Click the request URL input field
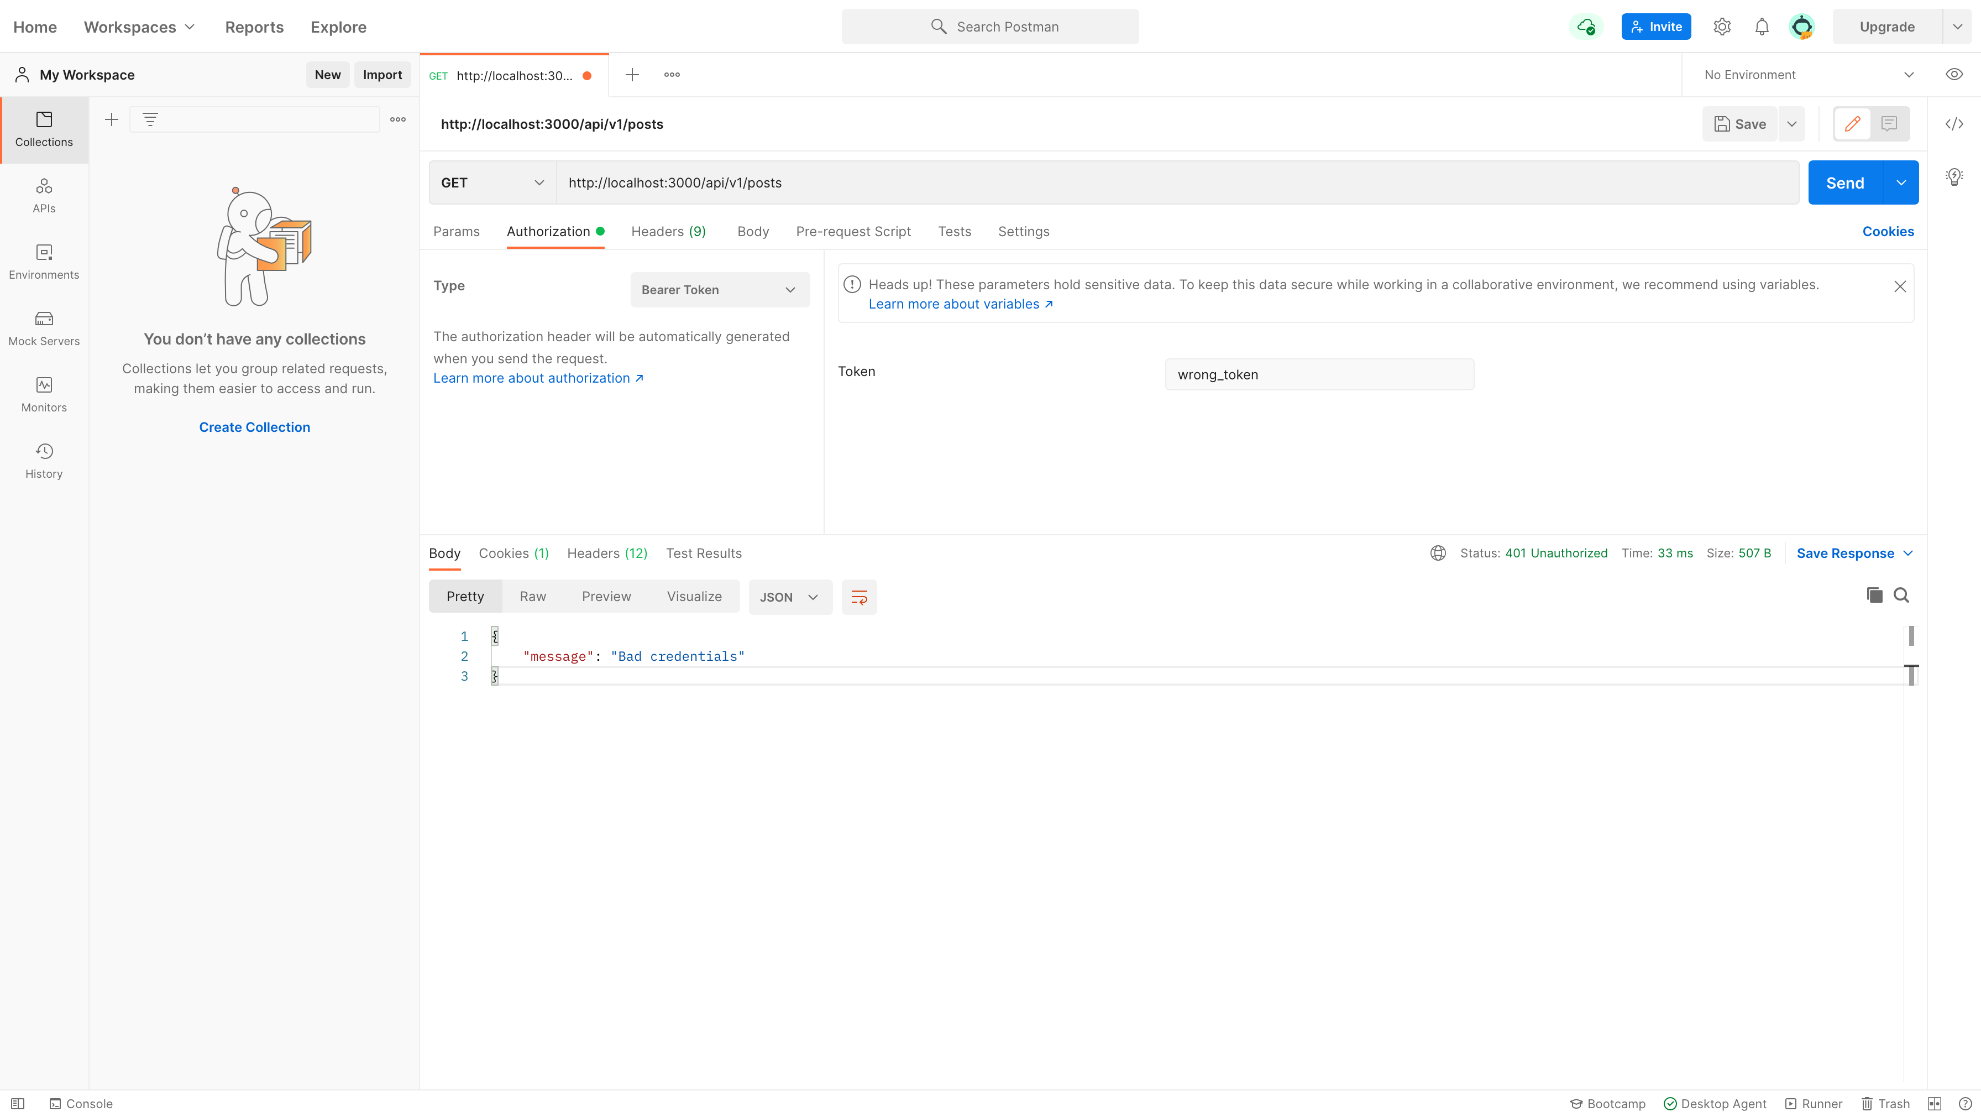1981x1117 pixels. [1177, 182]
